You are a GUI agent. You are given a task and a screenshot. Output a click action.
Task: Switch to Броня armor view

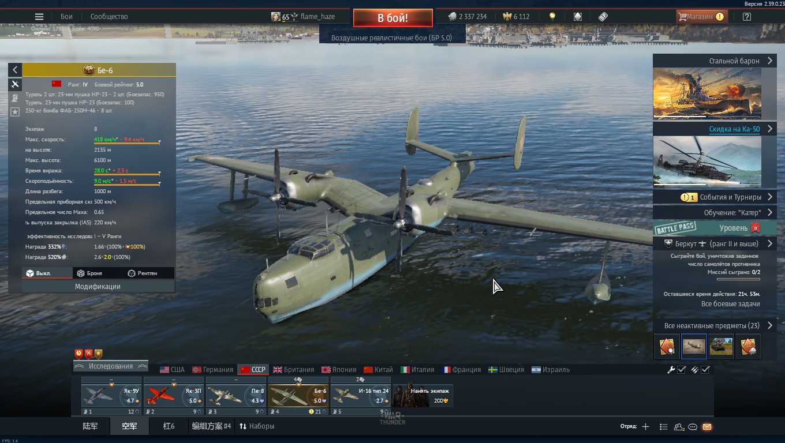(x=98, y=273)
